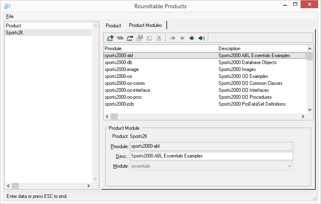Click module grid horizontal scrollbar thumb

coord(114,116)
